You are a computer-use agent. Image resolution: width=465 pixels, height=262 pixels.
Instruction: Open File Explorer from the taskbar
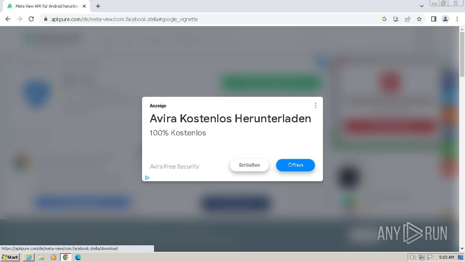pos(41,257)
